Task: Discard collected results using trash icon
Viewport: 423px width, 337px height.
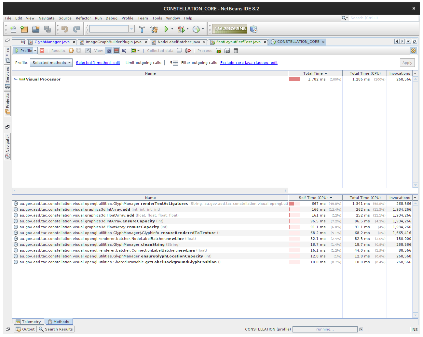Action: [x=236, y=51]
